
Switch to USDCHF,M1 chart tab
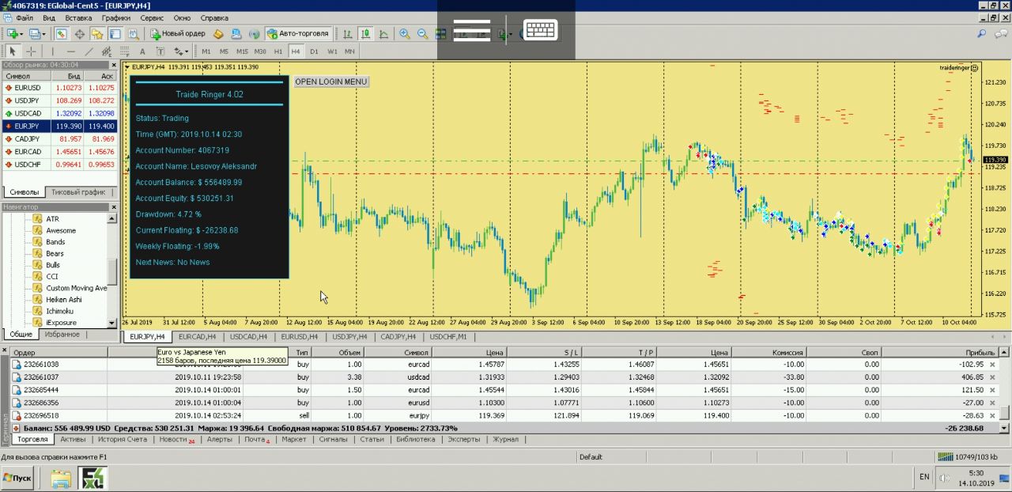[x=448, y=337]
